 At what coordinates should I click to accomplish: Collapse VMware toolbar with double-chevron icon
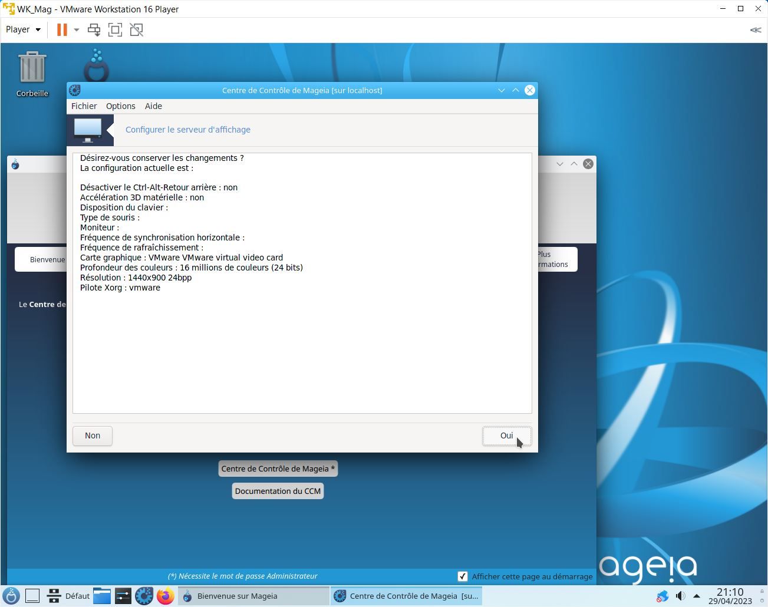(x=756, y=29)
